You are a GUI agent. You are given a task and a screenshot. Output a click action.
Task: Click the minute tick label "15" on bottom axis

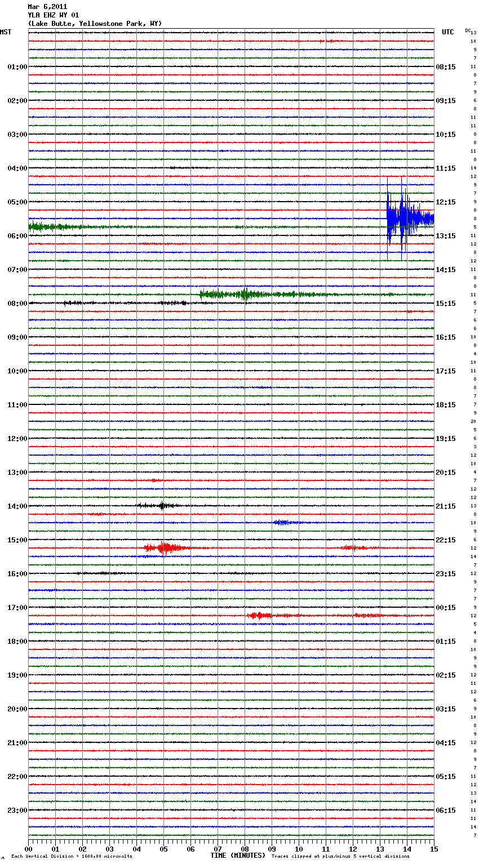433,849
